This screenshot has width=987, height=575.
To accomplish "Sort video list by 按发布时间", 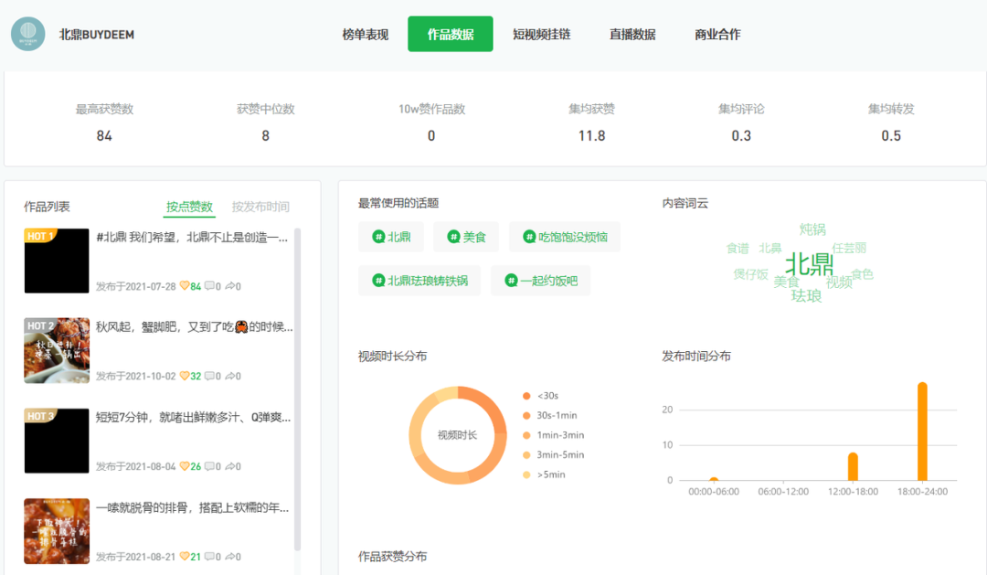I will (260, 207).
